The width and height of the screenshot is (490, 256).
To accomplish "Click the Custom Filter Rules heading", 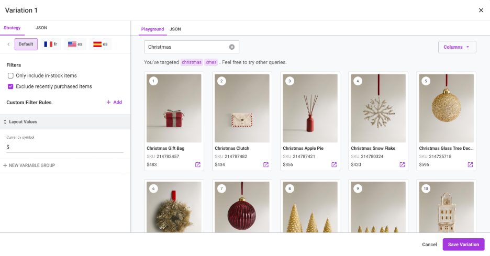I will coord(29,103).
